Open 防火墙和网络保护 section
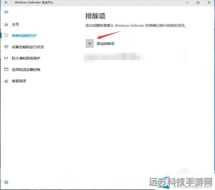This screenshot has width=215, height=190. click(x=26, y=58)
